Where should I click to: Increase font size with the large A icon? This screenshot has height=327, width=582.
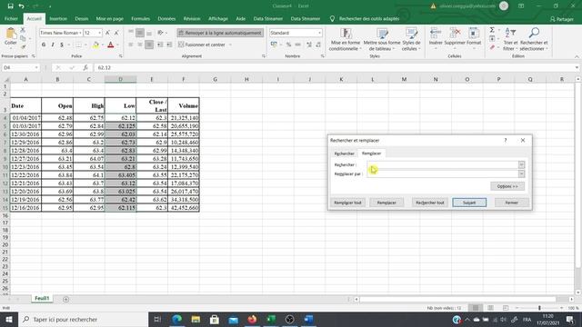[107, 33]
